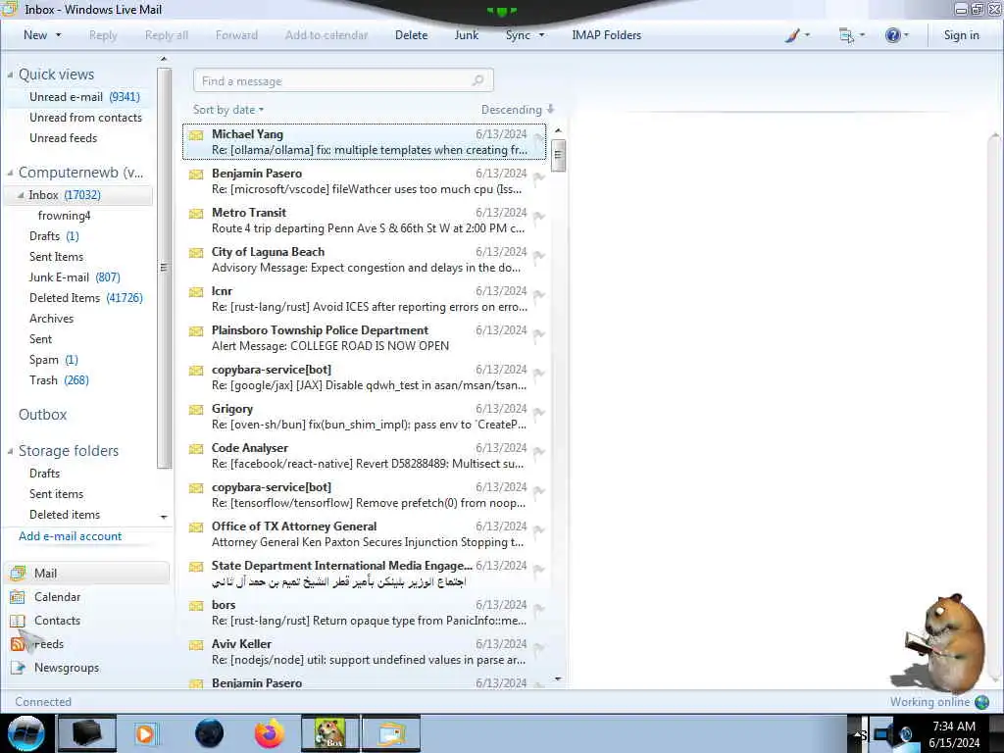1004x753 pixels.
Task: Open the Windows Start button
Action: (25, 733)
